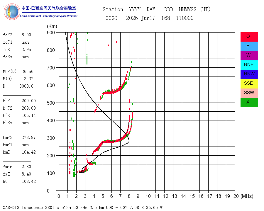Click the fxI value 8.40

[x=26, y=174]
